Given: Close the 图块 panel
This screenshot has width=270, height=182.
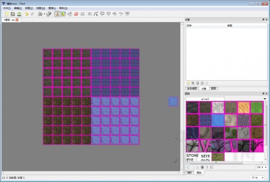Looking at the screenshot, I should tap(267, 94).
